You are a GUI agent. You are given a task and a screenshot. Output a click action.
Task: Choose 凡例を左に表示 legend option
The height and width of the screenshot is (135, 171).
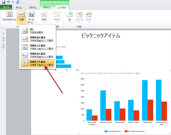coord(38,55)
